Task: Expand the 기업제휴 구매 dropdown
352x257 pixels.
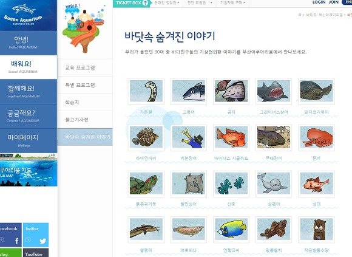Action: click(232, 3)
